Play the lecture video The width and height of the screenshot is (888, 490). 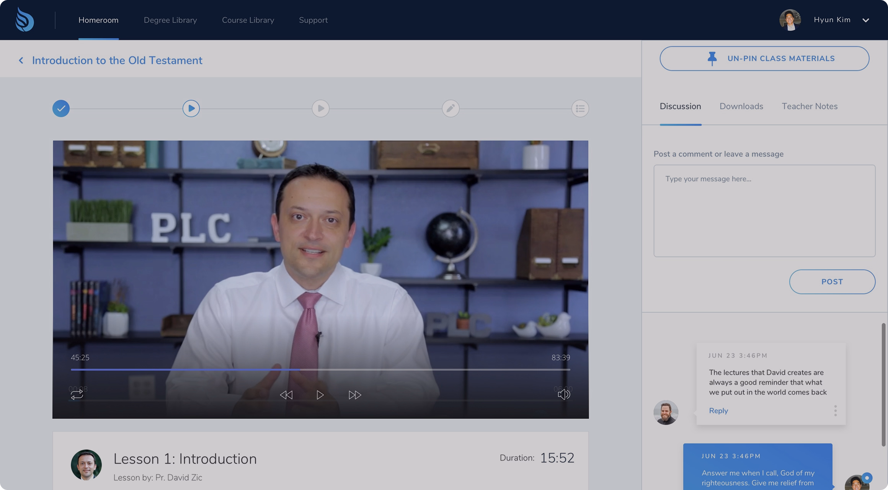click(x=320, y=395)
